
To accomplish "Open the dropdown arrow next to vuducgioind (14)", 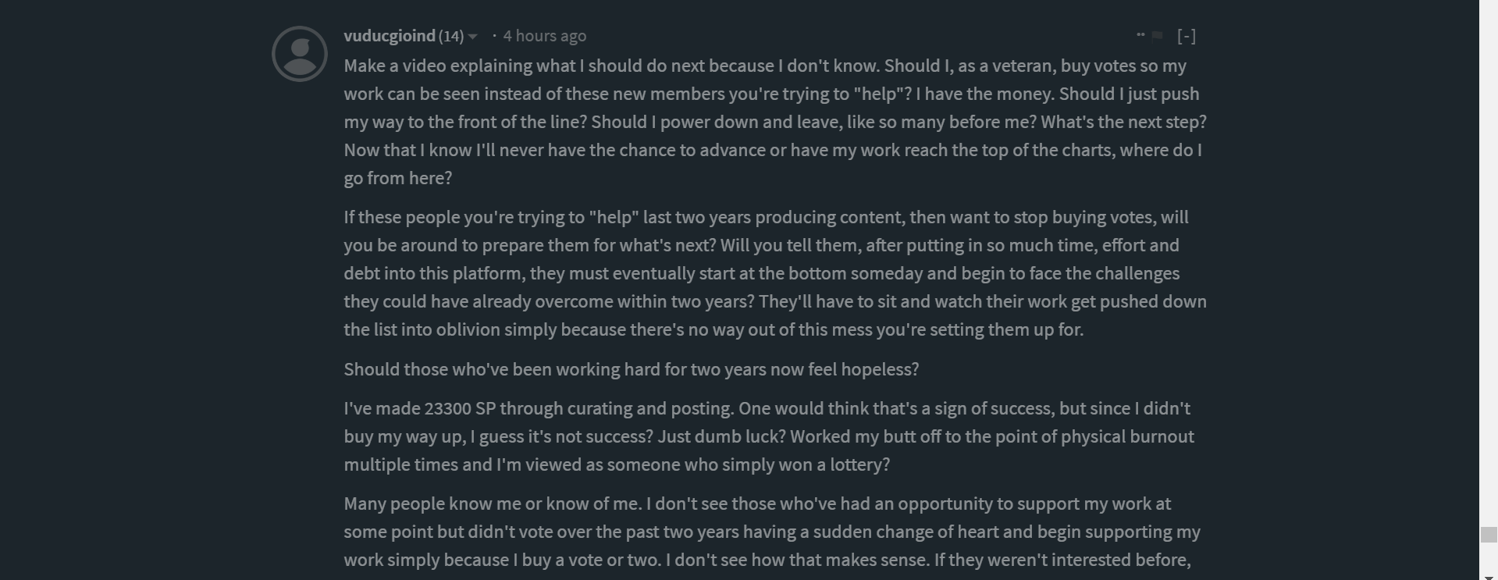I will coord(472,37).
